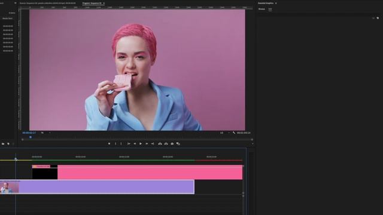Click the New Bin icon in Project panel
The image size is (383, 215).
click(3, 144)
